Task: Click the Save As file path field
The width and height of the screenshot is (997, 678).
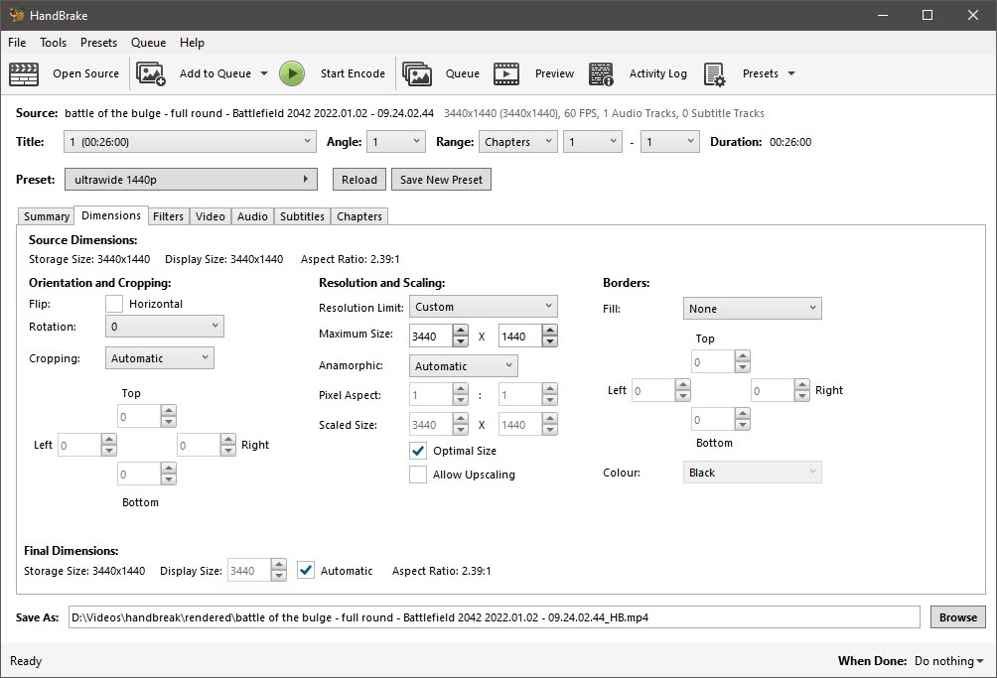Action: [494, 617]
